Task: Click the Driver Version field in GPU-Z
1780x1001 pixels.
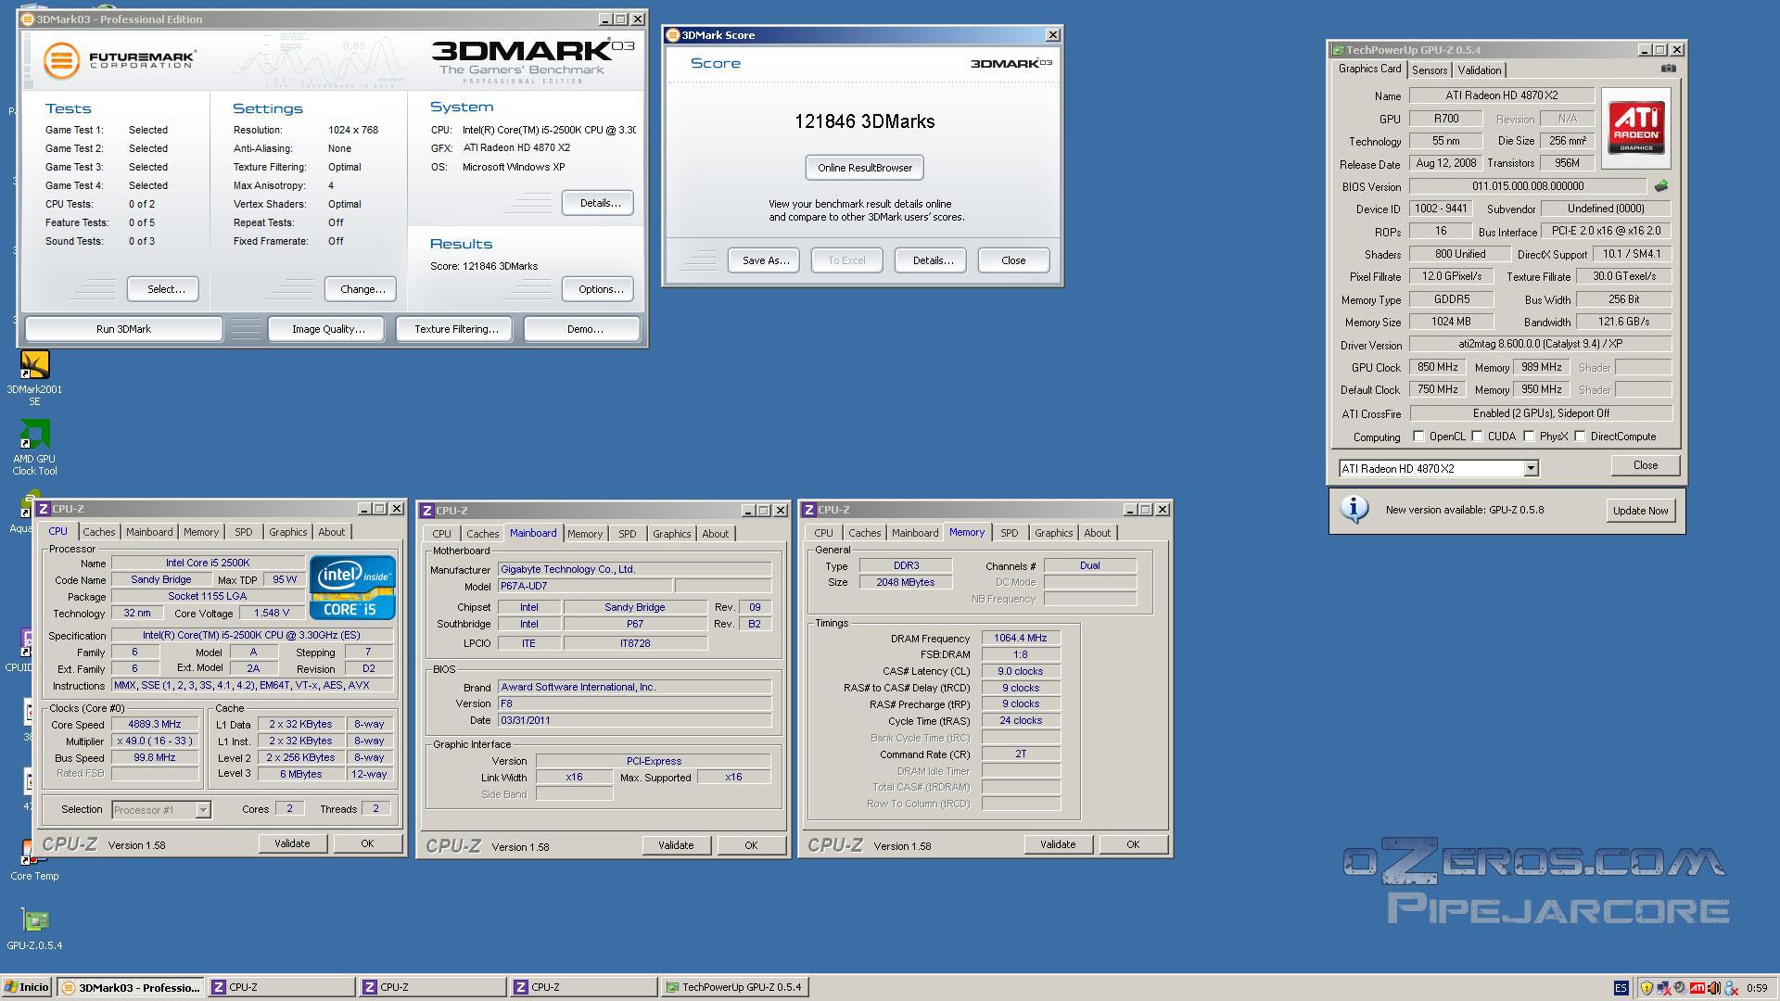Action: coord(1540,344)
